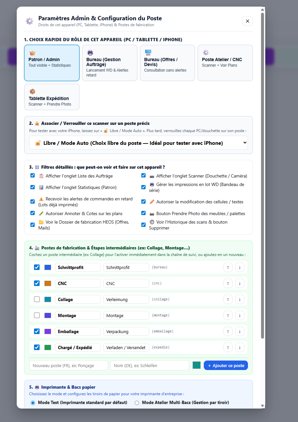Select Mode Atelier Multi-Bacs radio option
Viewport: 298px width, 422px height.
coord(137,403)
